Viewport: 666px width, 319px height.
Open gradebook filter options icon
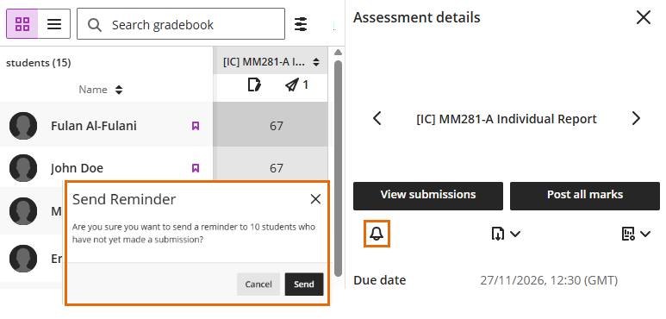click(x=301, y=24)
